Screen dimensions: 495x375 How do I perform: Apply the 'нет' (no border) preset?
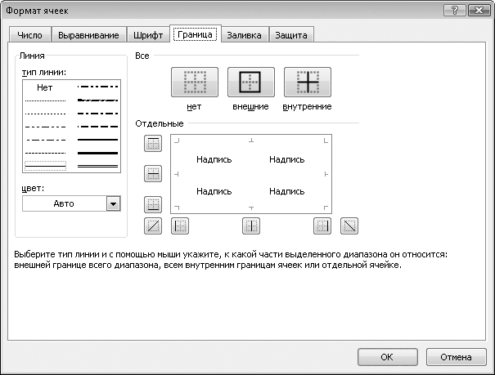194,83
